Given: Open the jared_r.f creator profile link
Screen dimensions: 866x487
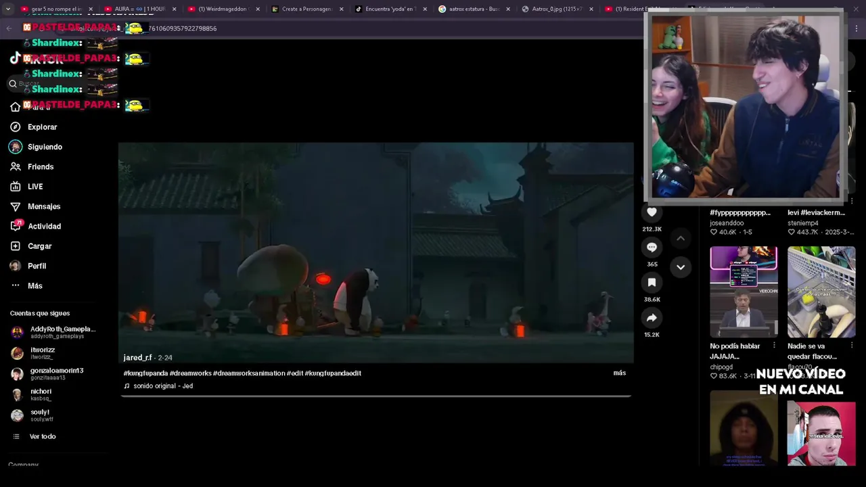Looking at the screenshot, I should [x=137, y=357].
